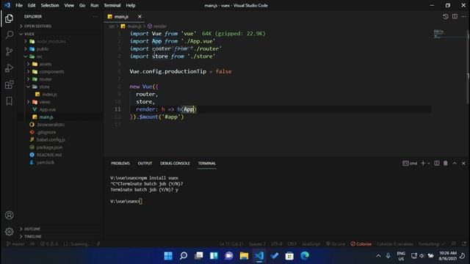The width and height of the screenshot is (470, 264).
Task: Switch to the Problems tab
Action: (120, 163)
